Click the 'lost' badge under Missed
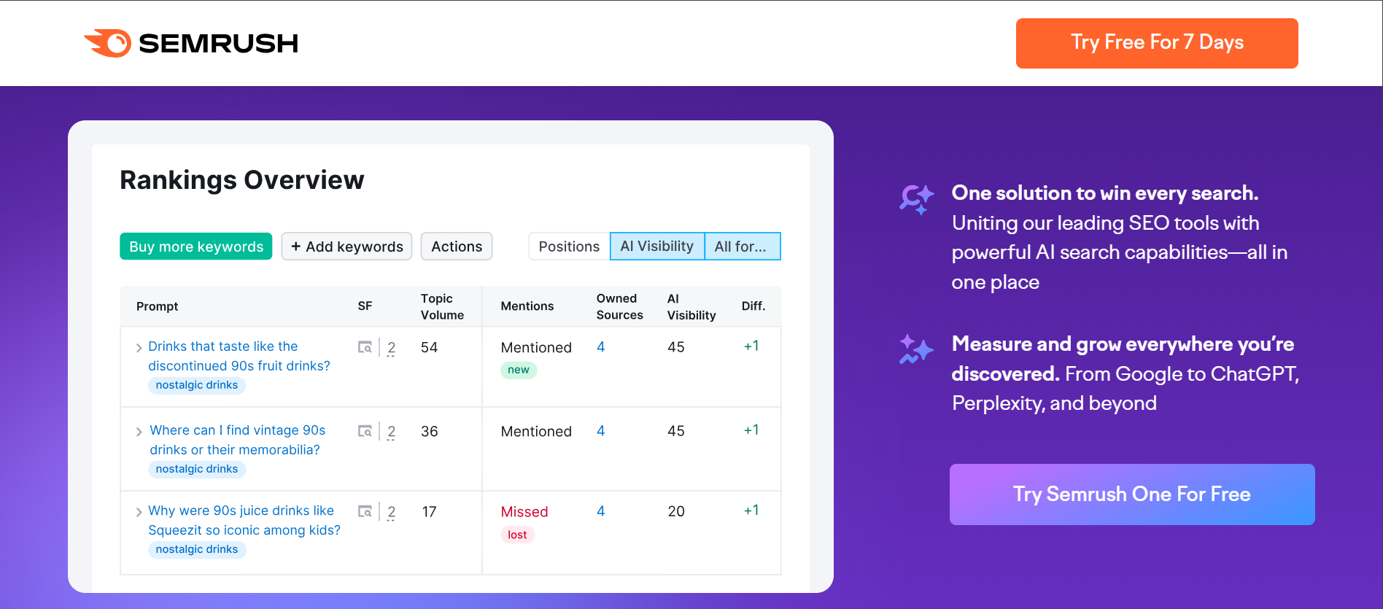This screenshot has width=1383, height=609. (517, 535)
